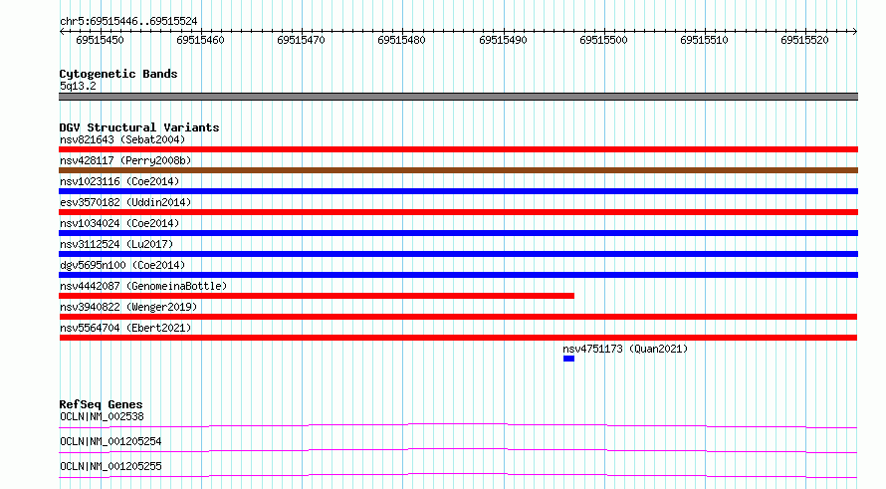Click the OCLN|NM_001205255 transcript label

(111, 466)
